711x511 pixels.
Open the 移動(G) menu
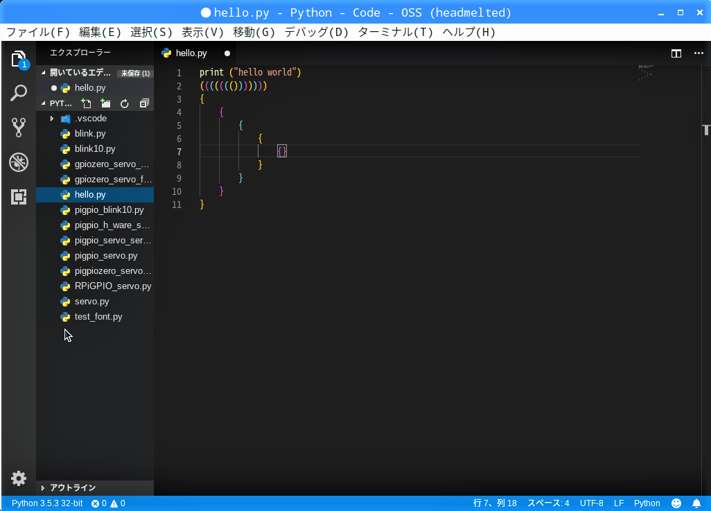[254, 32]
